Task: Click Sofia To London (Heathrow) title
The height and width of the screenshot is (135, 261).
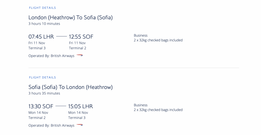Action: pos(70,87)
